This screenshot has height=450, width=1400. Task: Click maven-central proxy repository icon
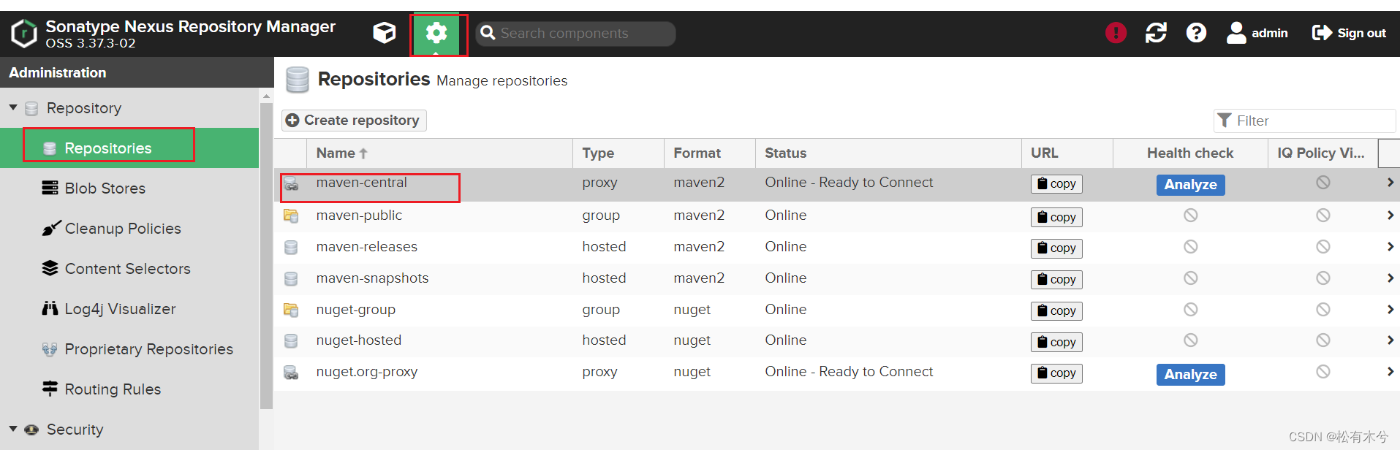[x=291, y=183]
